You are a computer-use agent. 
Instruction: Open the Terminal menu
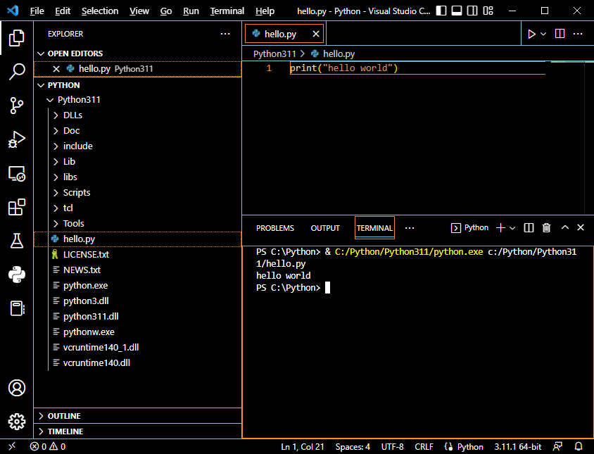227,11
